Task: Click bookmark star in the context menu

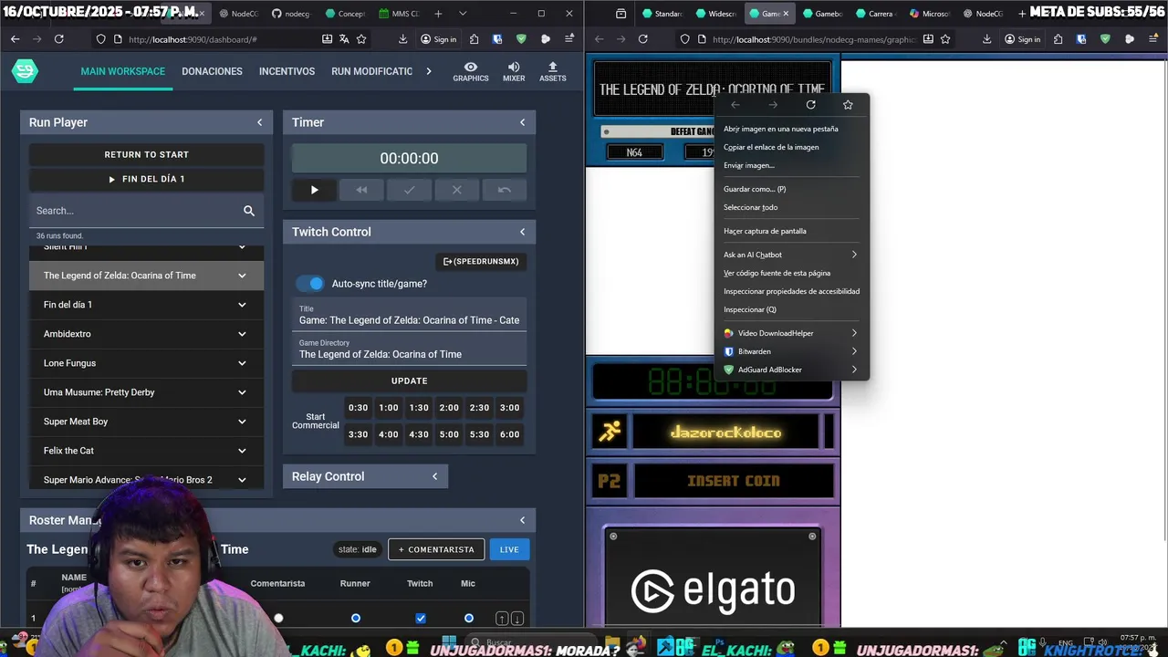Action: (x=848, y=105)
